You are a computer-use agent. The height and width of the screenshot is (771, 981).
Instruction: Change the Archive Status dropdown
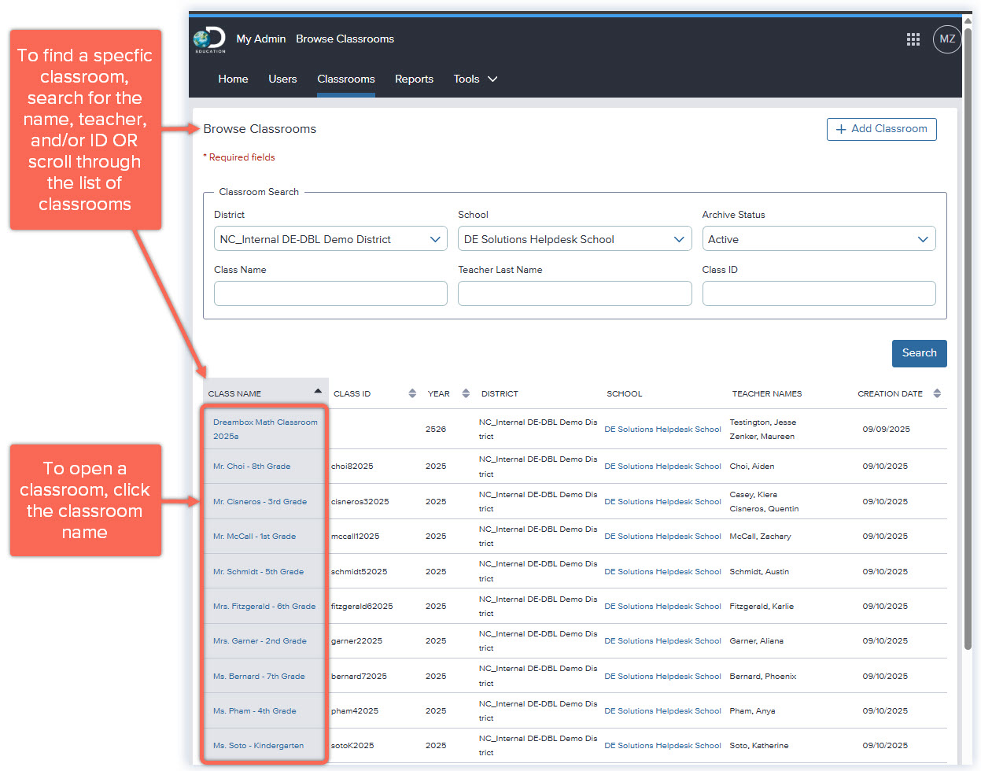[818, 239]
